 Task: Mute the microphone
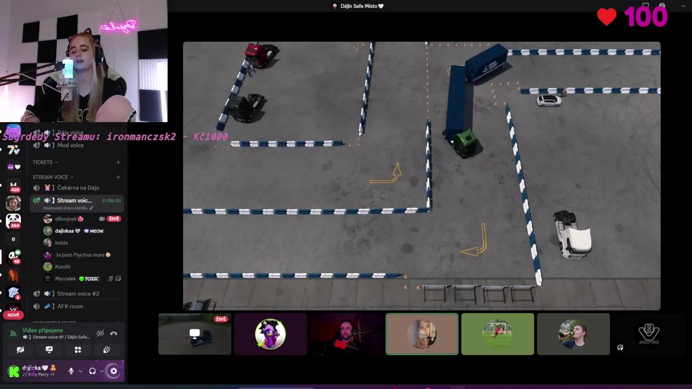click(71, 371)
